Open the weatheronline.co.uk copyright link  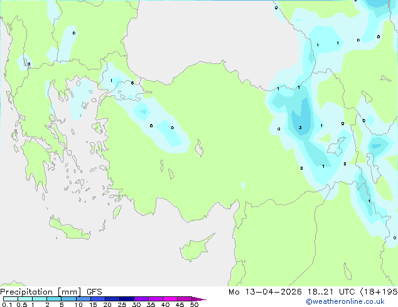[345, 301]
